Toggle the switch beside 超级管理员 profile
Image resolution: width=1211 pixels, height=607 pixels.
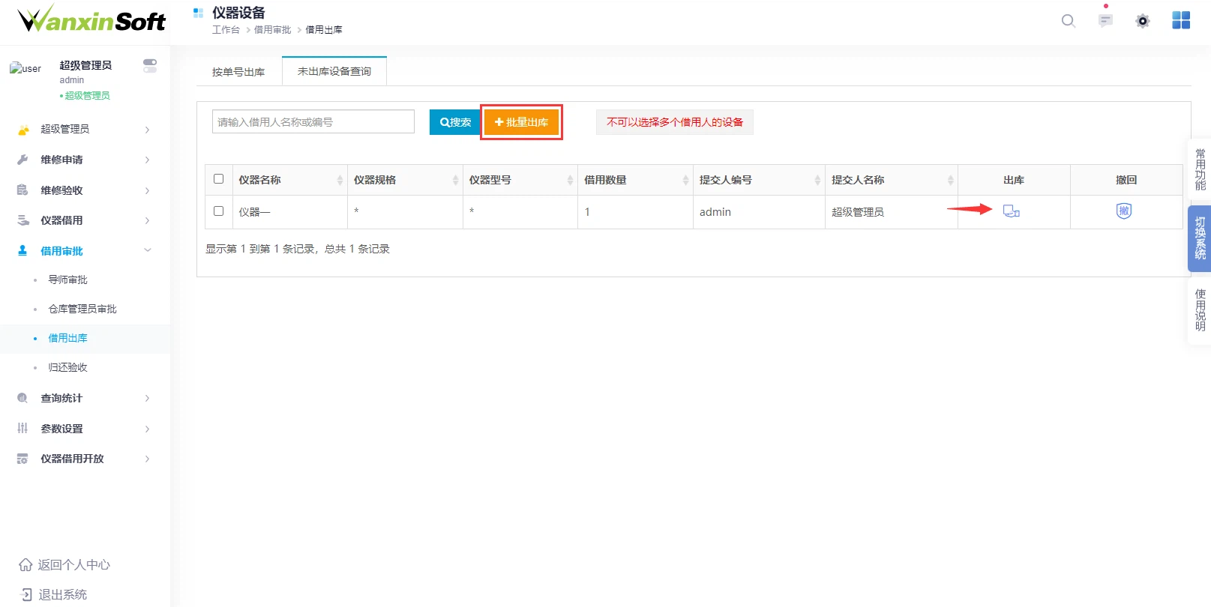tap(150, 66)
